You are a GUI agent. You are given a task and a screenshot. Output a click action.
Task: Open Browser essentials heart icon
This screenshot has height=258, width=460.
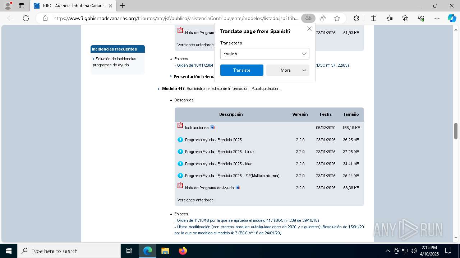(x=421, y=18)
